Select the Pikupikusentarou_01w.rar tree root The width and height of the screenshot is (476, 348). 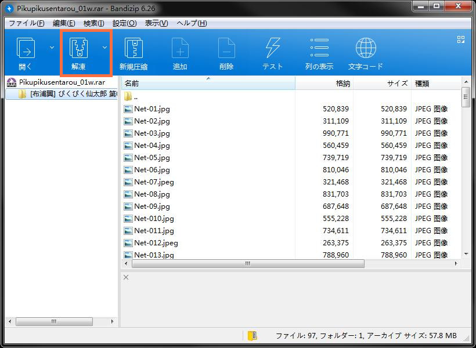[x=62, y=82]
